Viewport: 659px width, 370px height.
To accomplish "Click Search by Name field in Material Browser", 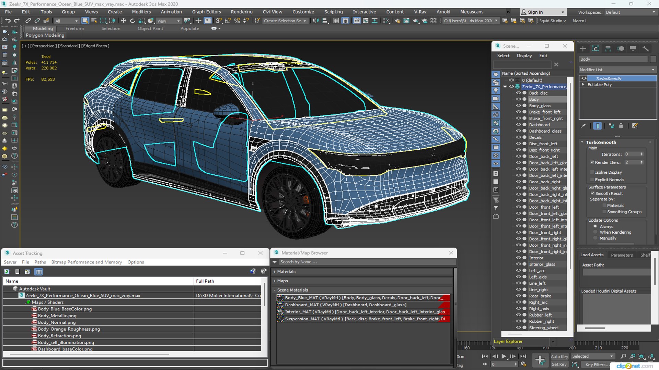I will [367, 262].
